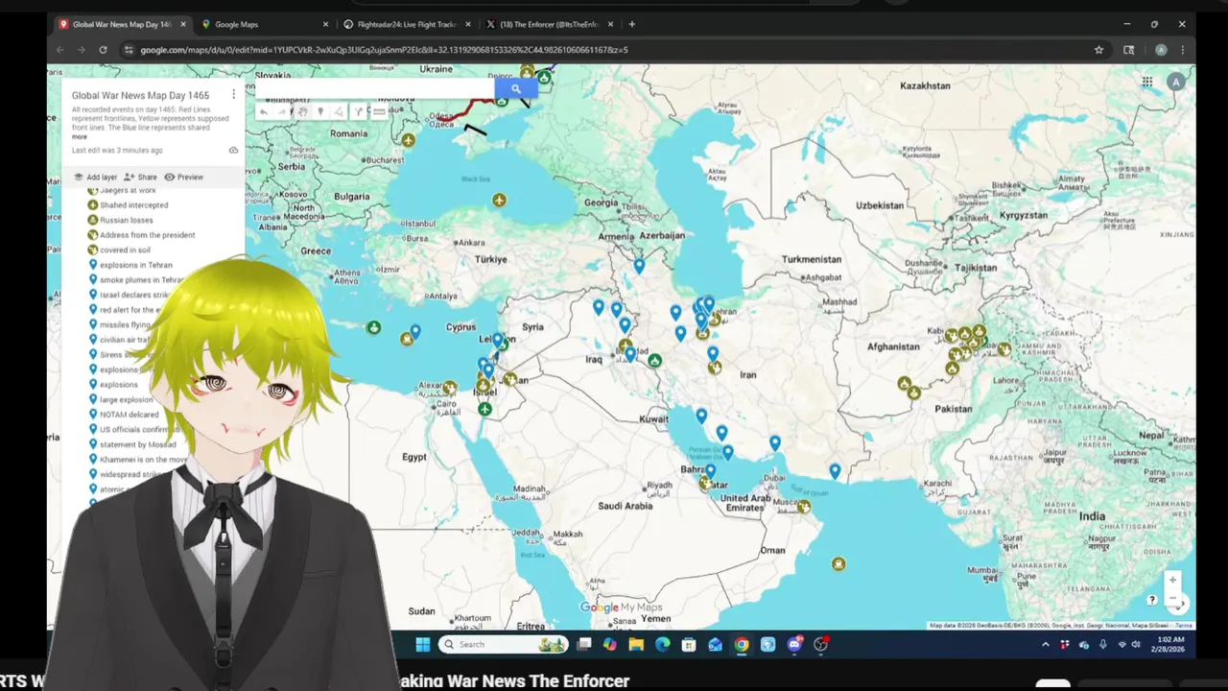Go back in browser history

click(60, 50)
